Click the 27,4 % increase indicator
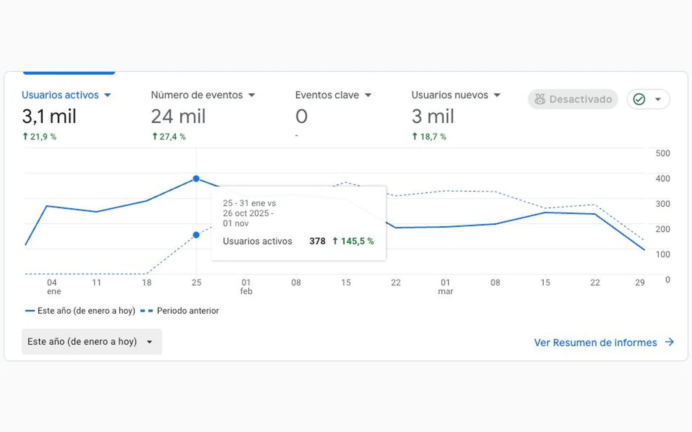This screenshot has width=692, height=432. point(169,137)
